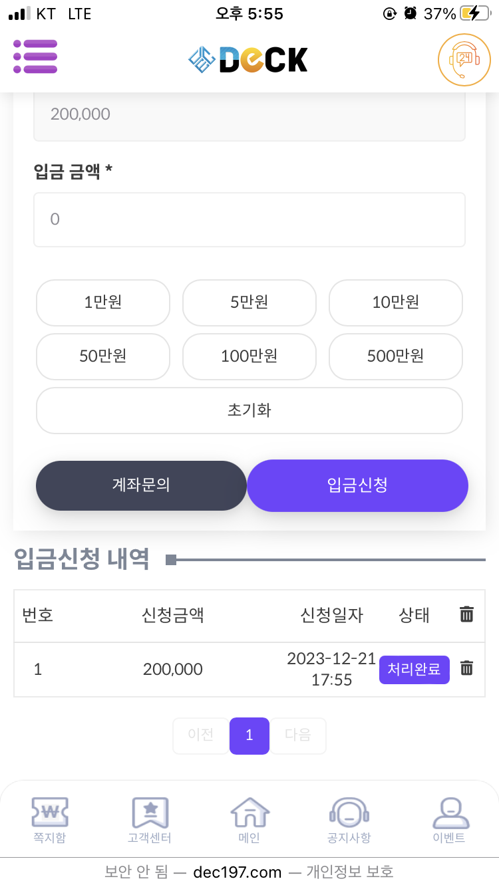Select the 500만원 amount button
The width and height of the screenshot is (499, 887).
[396, 356]
